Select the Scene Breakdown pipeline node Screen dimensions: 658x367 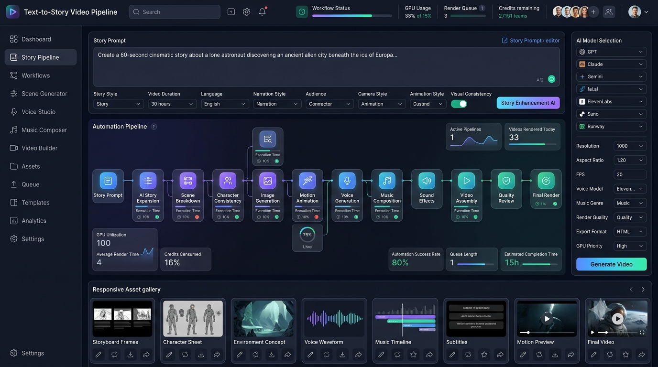click(188, 195)
